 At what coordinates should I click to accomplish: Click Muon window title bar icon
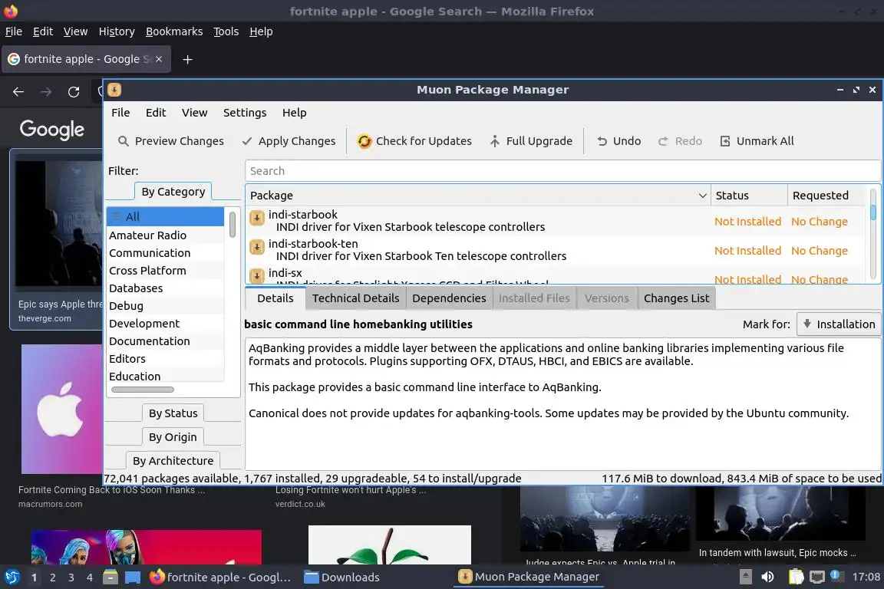[x=114, y=90]
